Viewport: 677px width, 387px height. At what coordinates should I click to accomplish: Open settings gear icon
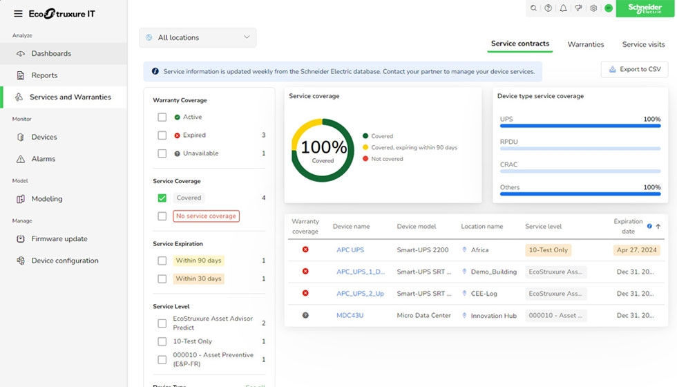(593, 8)
